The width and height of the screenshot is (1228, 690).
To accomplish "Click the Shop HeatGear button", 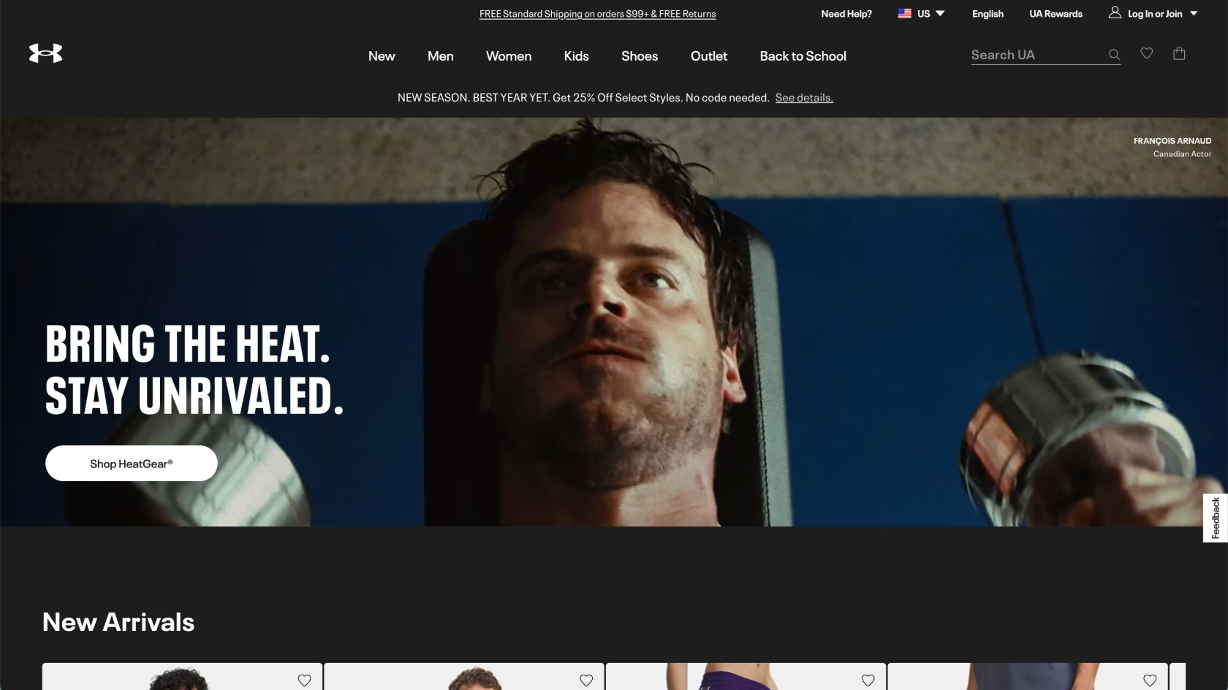I will (132, 464).
